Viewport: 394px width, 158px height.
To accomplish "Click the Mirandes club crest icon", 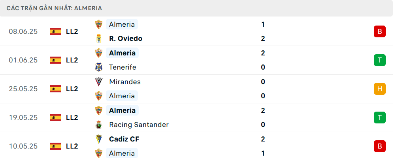I will tap(99, 82).
